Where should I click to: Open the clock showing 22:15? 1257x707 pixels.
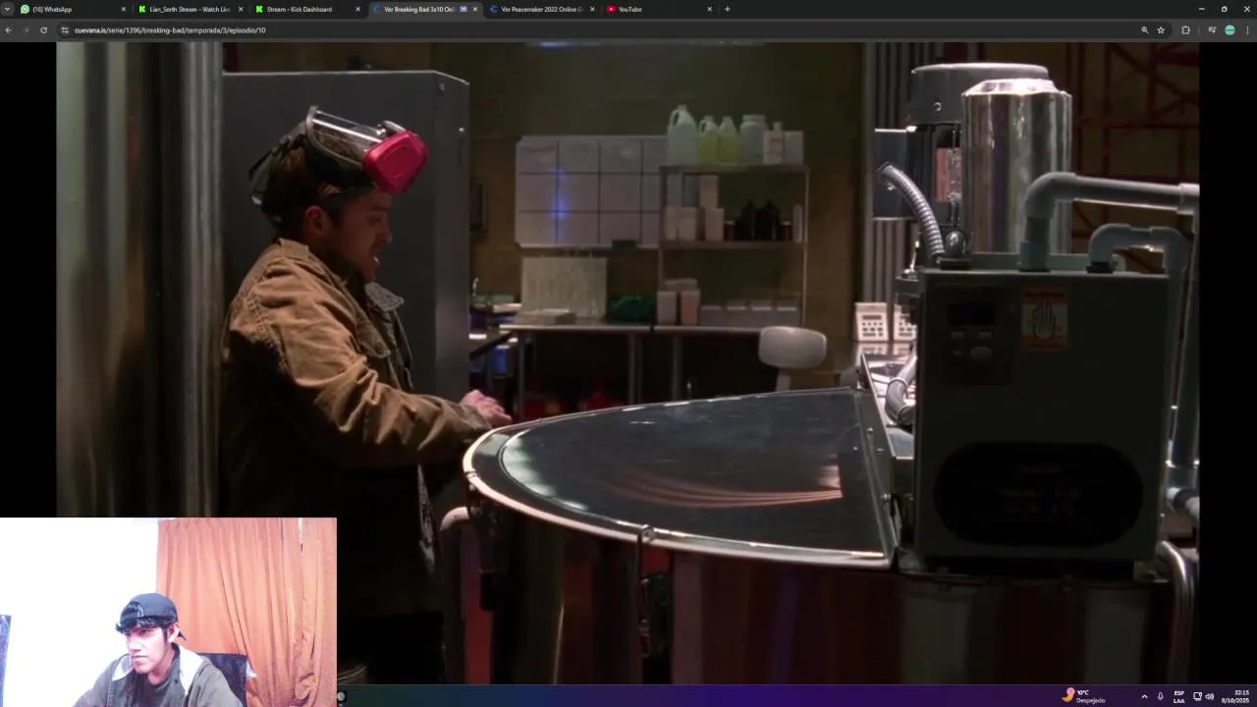tap(1234, 696)
